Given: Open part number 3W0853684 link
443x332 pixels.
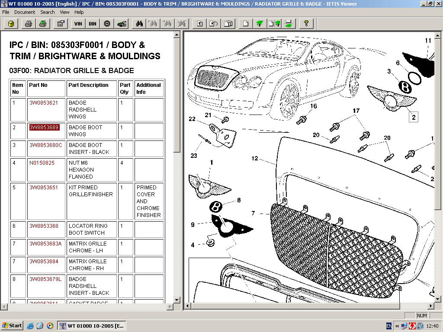Looking at the screenshot, I should (x=44, y=262).
